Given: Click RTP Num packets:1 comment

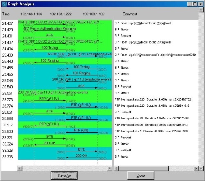Looking at the screenshot, I should click(151, 131).
